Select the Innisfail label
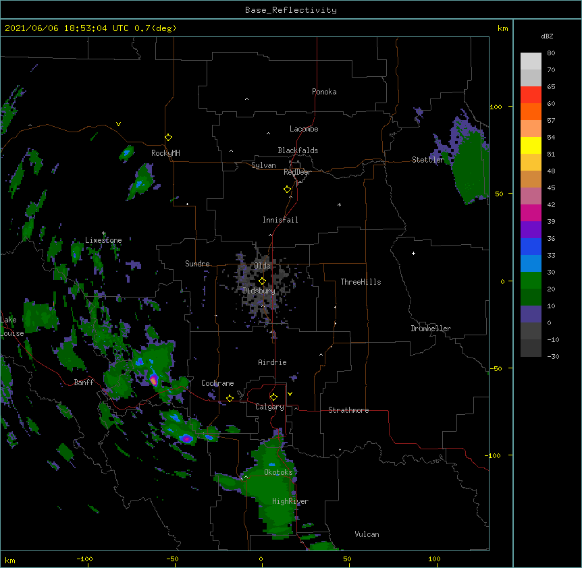This screenshot has width=582, height=568. click(280, 220)
